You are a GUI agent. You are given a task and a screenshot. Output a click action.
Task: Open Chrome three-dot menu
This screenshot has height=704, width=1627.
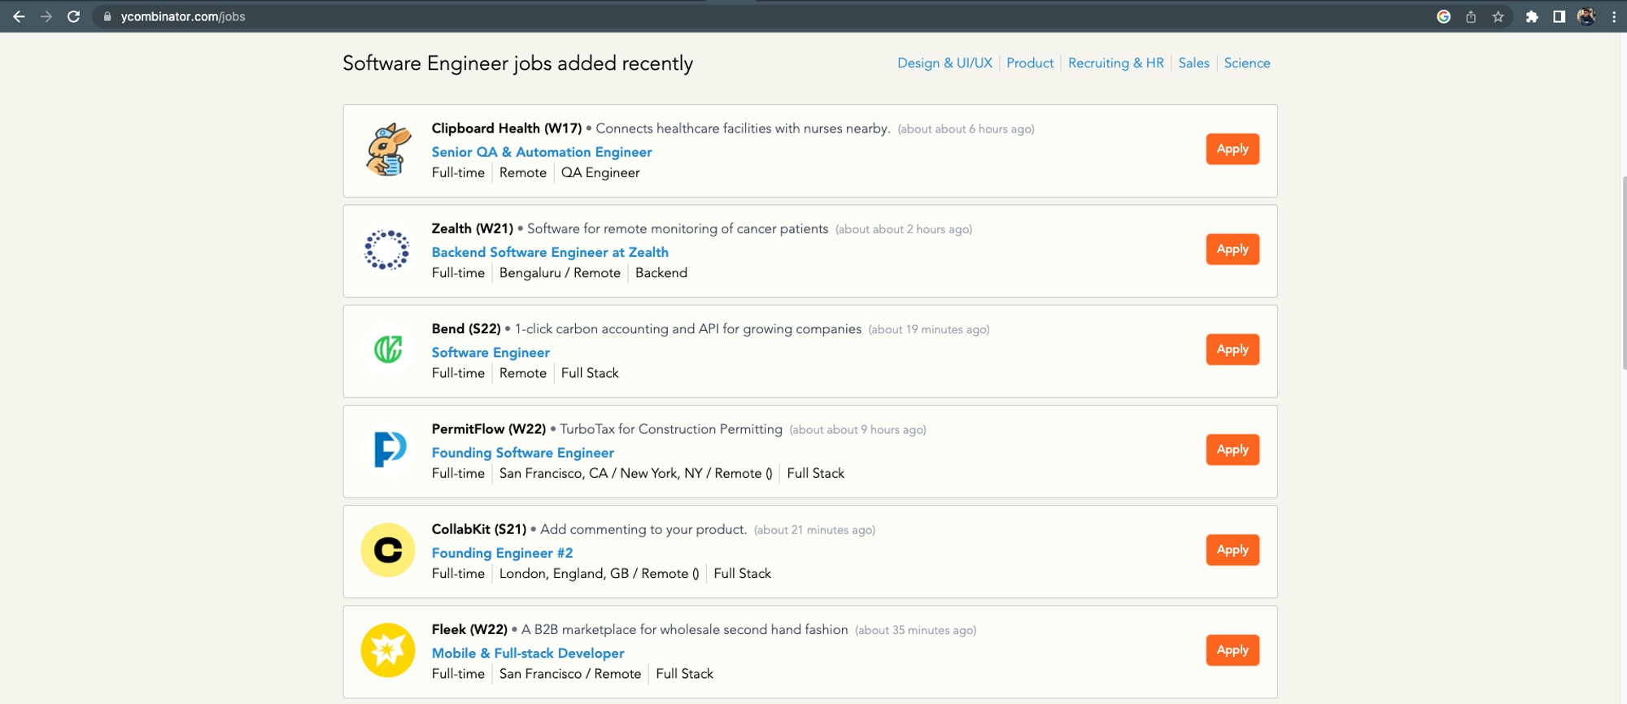(x=1614, y=16)
